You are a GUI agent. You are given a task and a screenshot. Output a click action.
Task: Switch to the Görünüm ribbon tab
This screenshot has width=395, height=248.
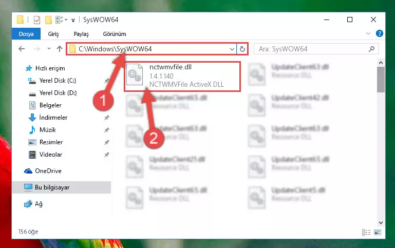[115, 34]
